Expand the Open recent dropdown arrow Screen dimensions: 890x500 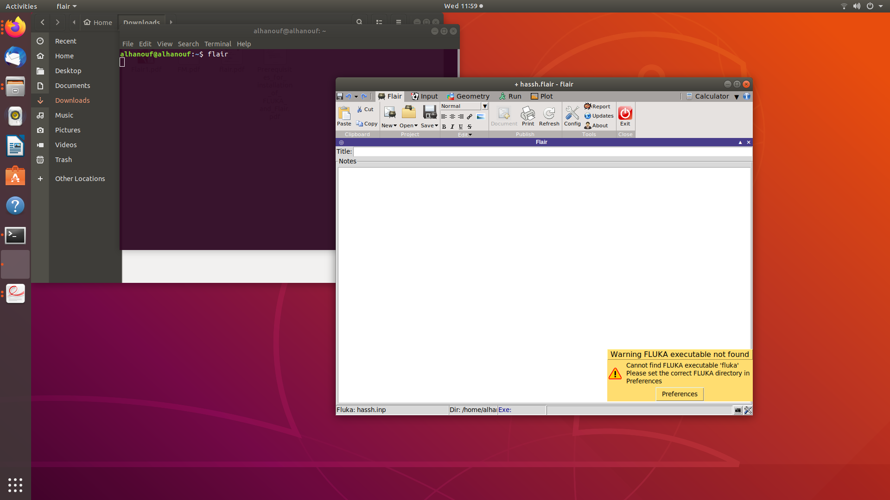[x=416, y=126]
